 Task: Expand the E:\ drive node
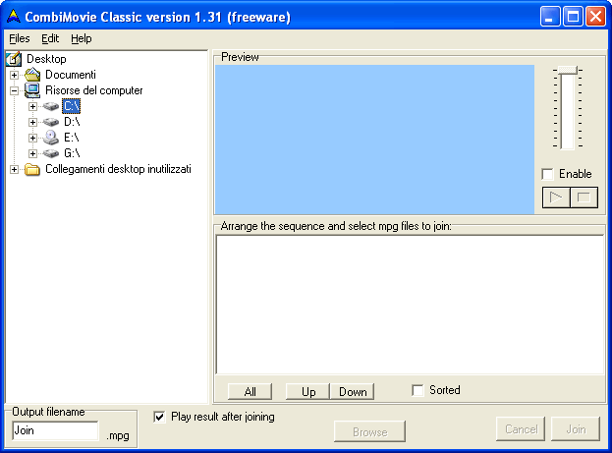(32, 138)
